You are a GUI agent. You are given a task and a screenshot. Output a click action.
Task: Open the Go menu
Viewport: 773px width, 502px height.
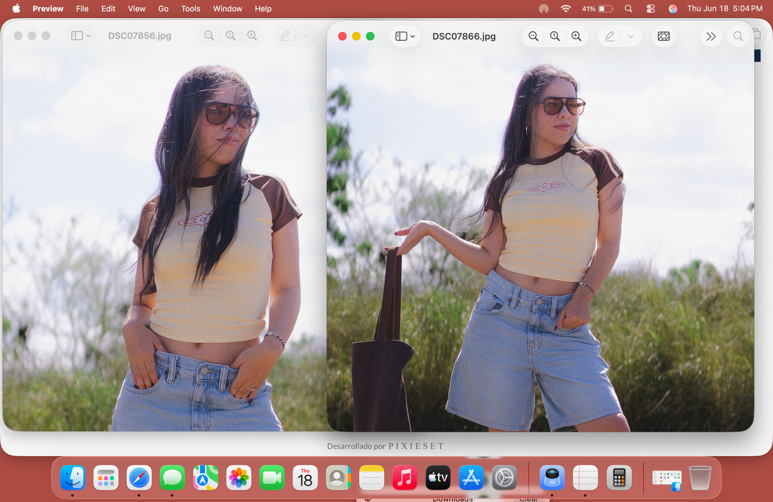[x=163, y=9]
